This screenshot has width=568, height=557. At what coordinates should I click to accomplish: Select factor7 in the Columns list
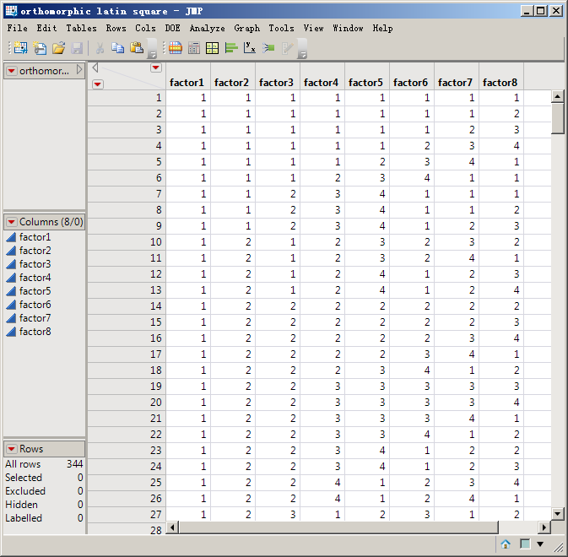[35, 318]
